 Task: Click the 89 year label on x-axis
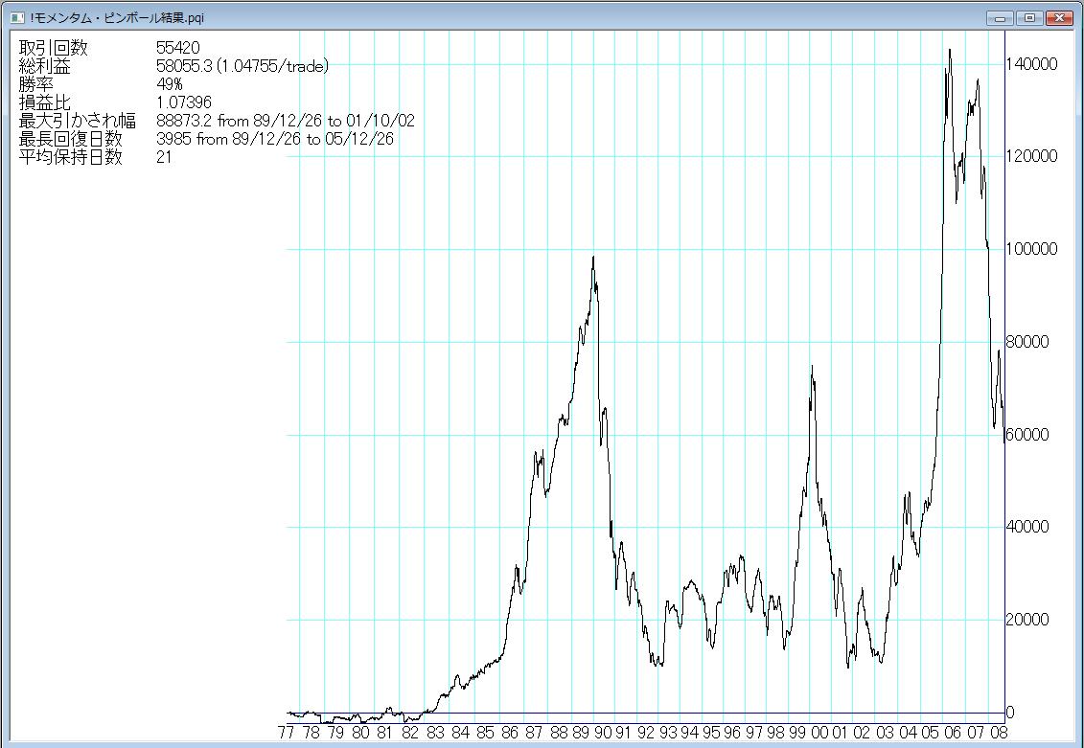coord(581,733)
